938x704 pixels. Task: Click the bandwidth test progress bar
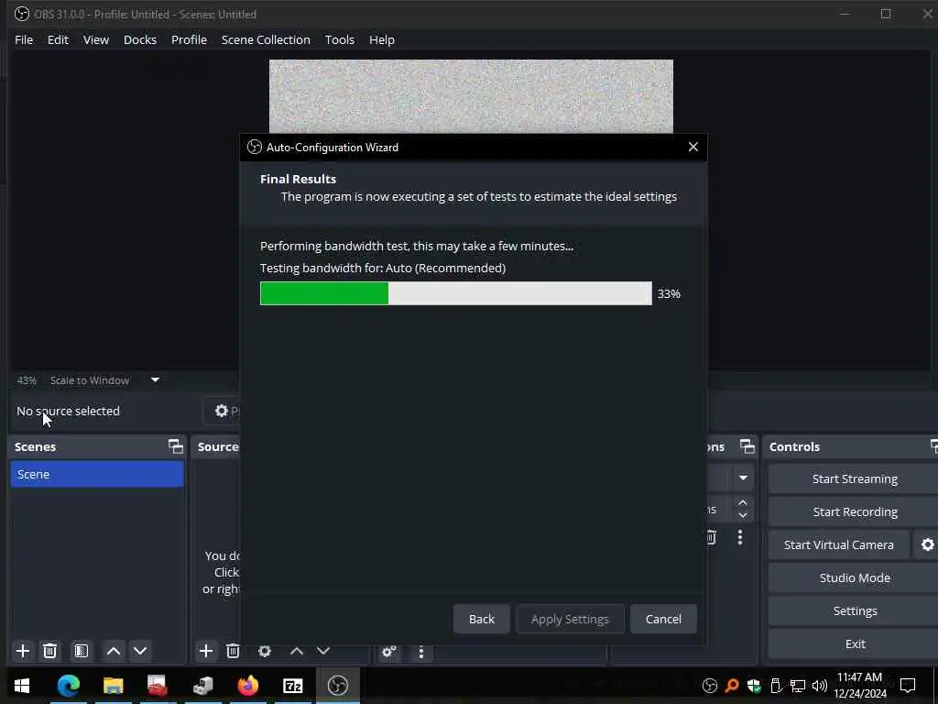456,293
